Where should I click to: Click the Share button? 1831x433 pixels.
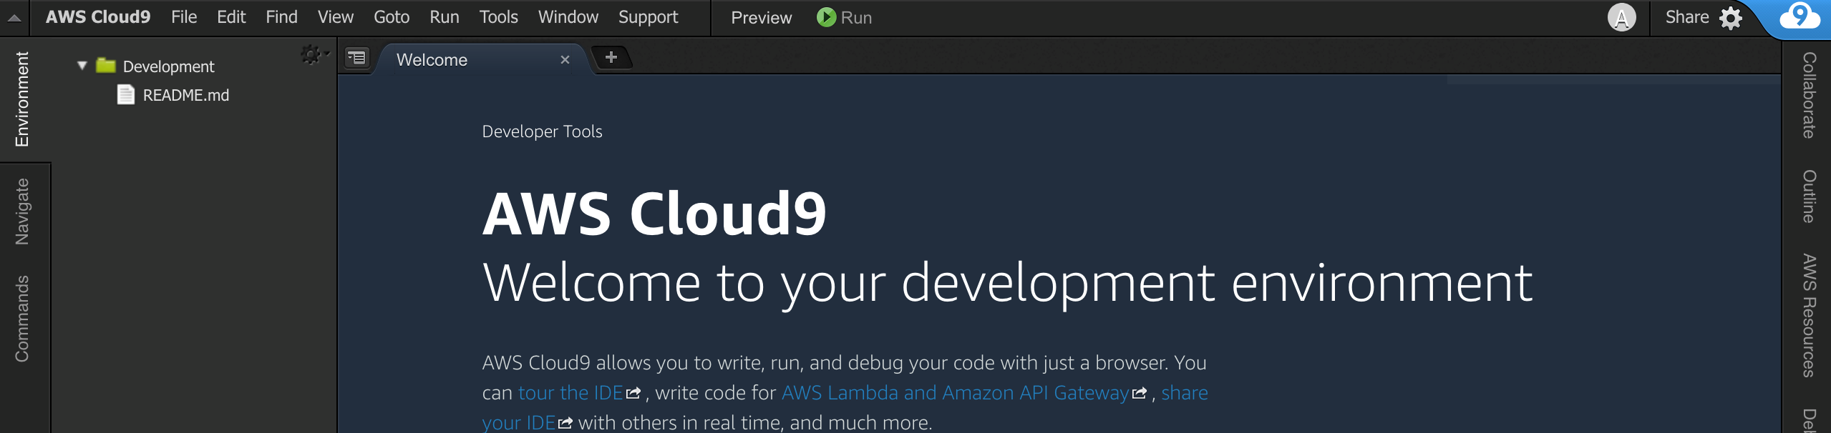pyautogui.click(x=1687, y=17)
